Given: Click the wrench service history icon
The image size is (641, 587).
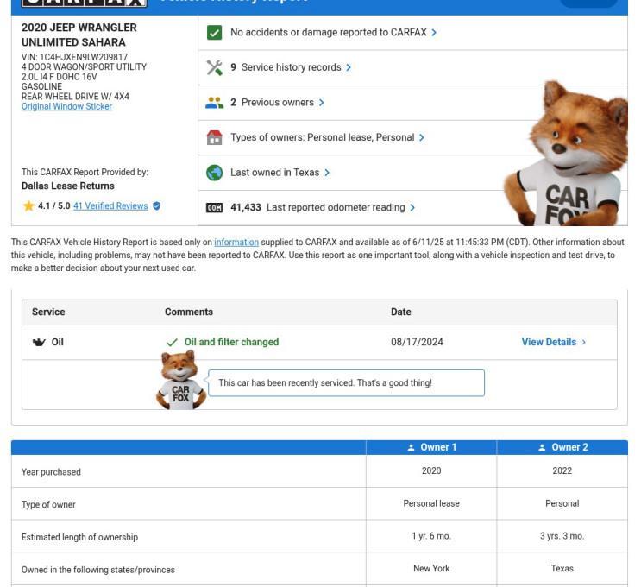Looking at the screenshot, I should point(214,67).
